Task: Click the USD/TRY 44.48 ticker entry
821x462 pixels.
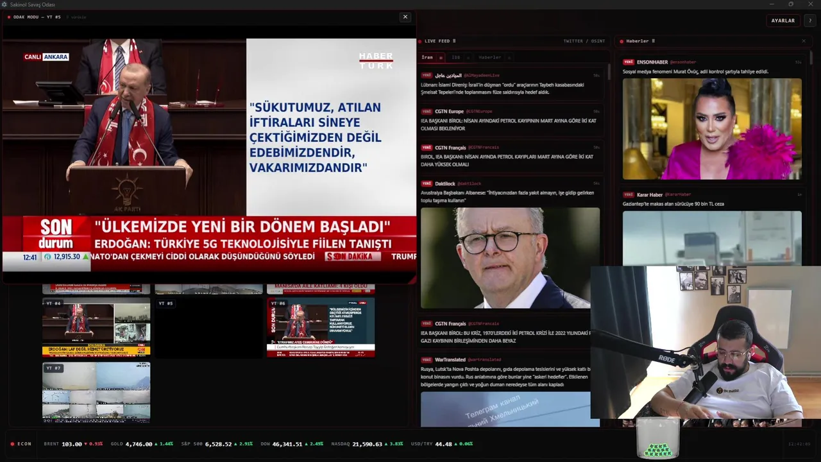Action: click(441, 444)
